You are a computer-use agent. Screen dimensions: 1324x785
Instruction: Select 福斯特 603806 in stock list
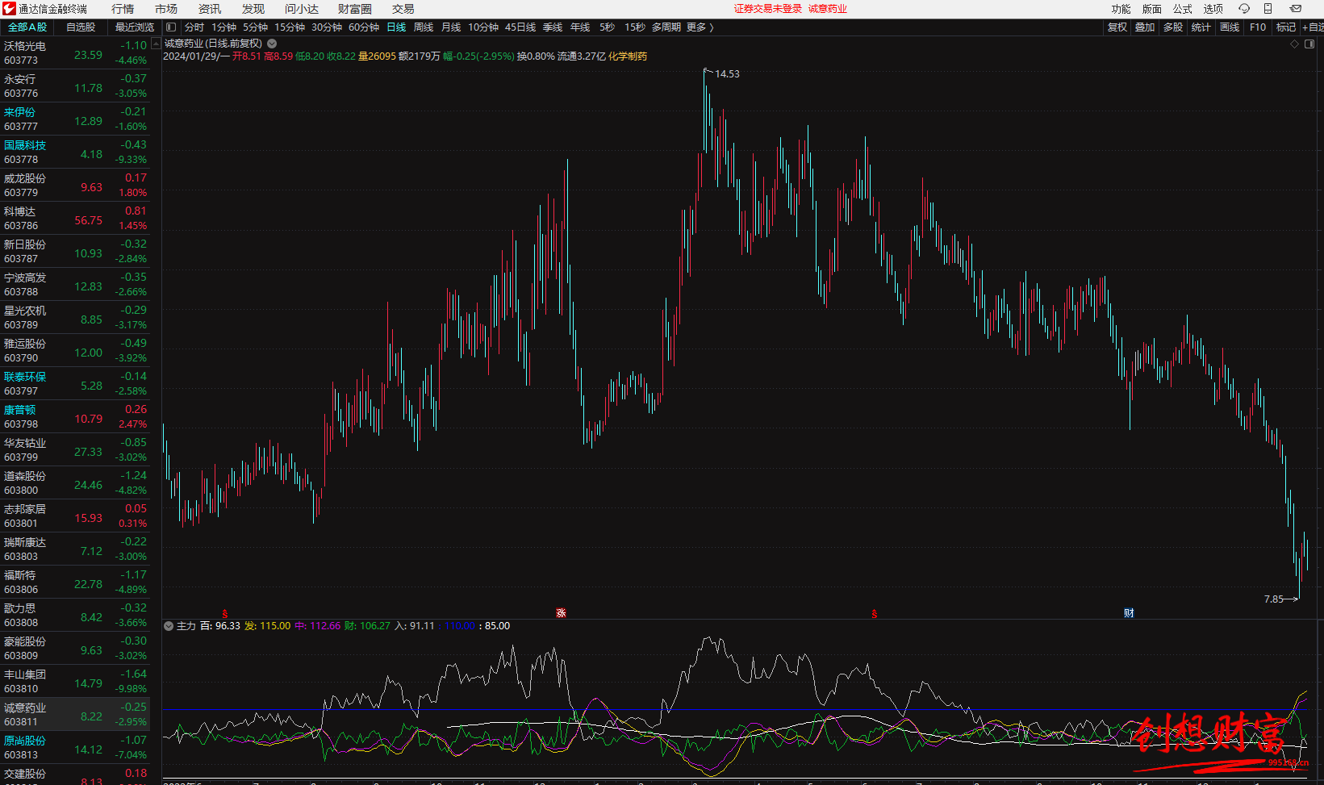tap(75, 582)
